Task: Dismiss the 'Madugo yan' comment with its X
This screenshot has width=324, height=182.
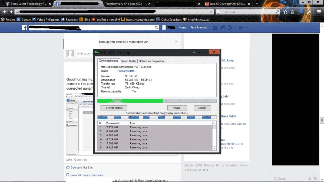Action: pyautogui.click(x=176, y=42)
